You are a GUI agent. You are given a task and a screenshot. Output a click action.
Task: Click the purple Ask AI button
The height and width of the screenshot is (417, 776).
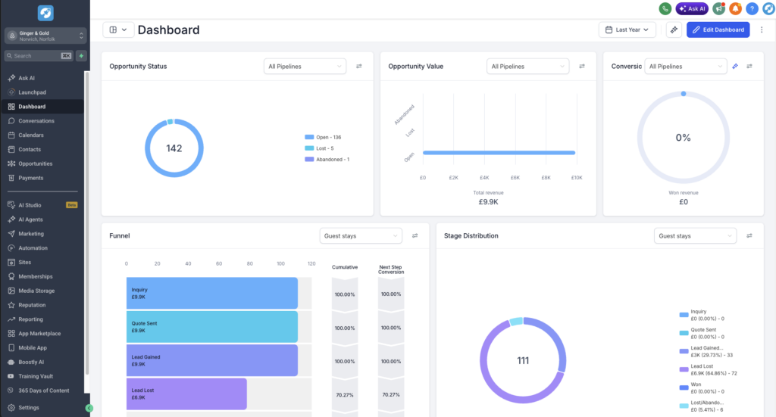[x=692, y=8]
